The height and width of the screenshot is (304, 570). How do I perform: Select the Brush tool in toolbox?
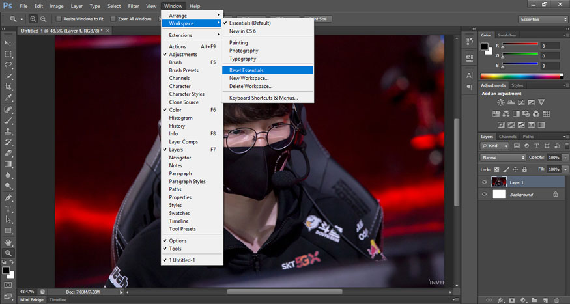click(x=8, y=120)
